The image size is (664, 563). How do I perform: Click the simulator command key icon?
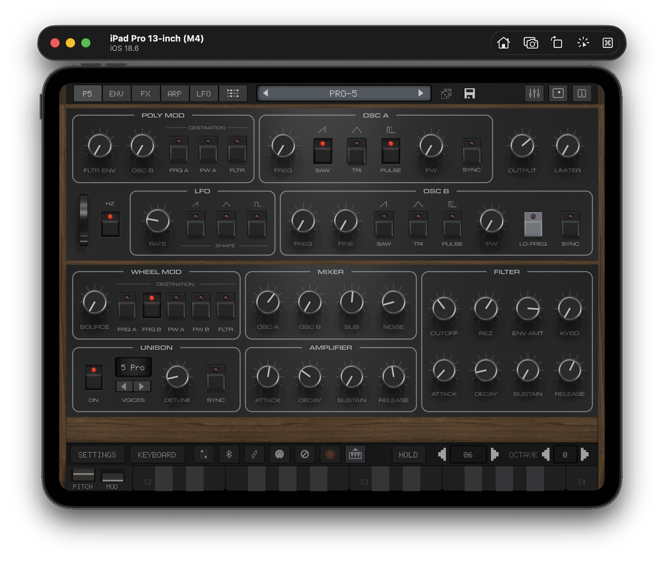tap(608, 43)
